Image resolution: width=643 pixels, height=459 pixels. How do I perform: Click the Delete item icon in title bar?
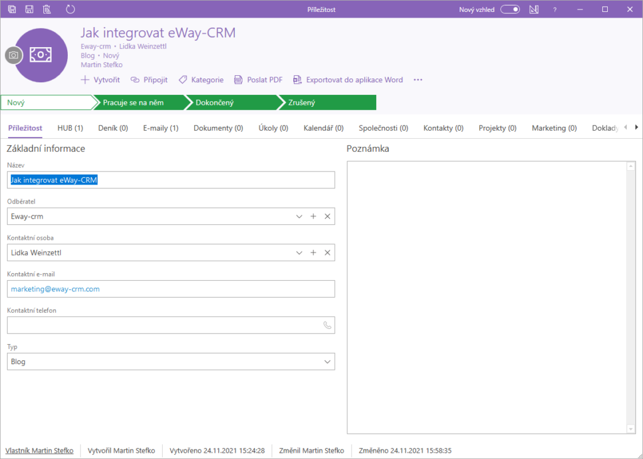click(47, 9)
